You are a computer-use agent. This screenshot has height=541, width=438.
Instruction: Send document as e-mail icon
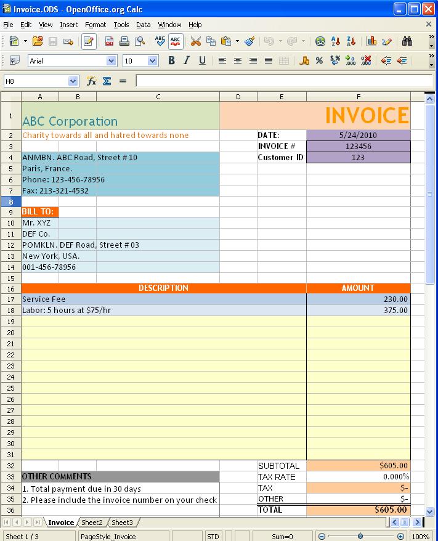point(68,42)
